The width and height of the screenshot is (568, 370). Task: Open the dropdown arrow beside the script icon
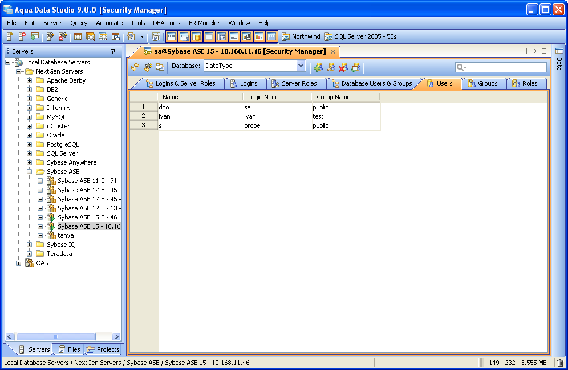pos(142,37)
